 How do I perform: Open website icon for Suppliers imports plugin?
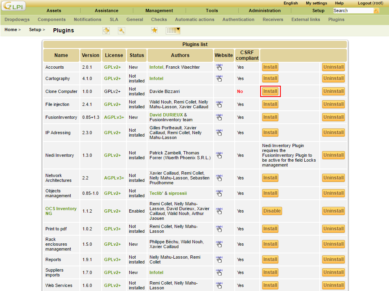[219, 272]
